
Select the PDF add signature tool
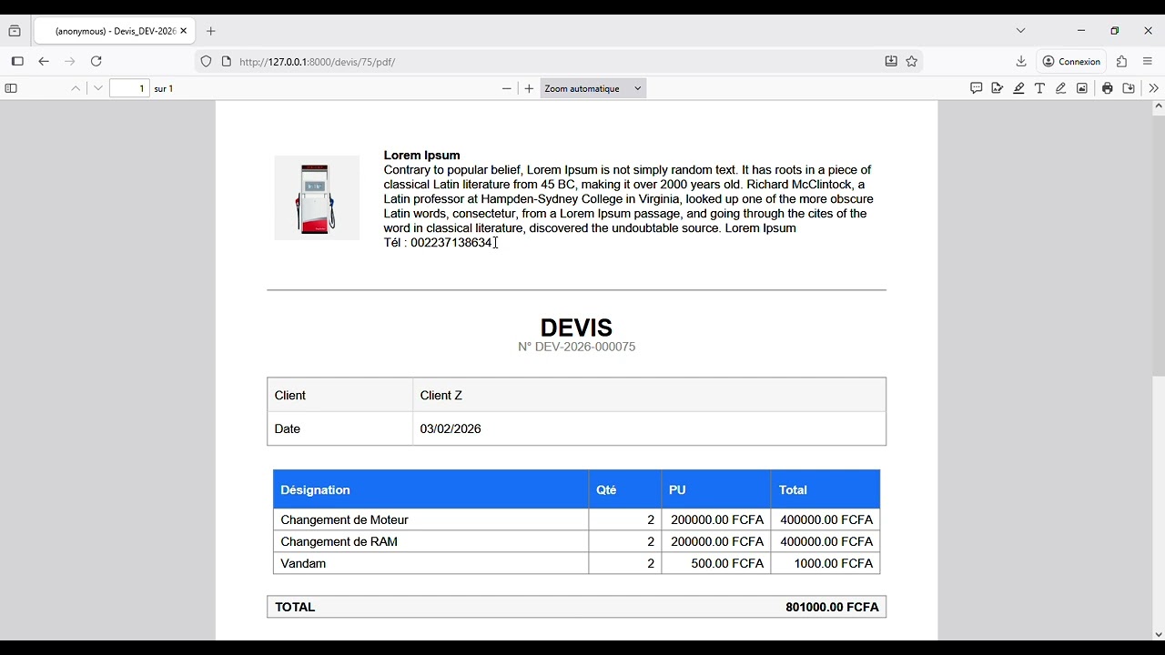coord(998,88)
